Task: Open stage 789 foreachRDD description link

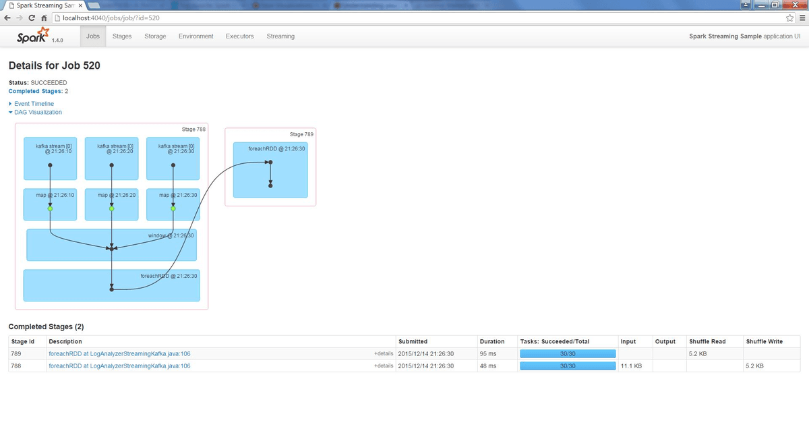Action: point(119,353)
